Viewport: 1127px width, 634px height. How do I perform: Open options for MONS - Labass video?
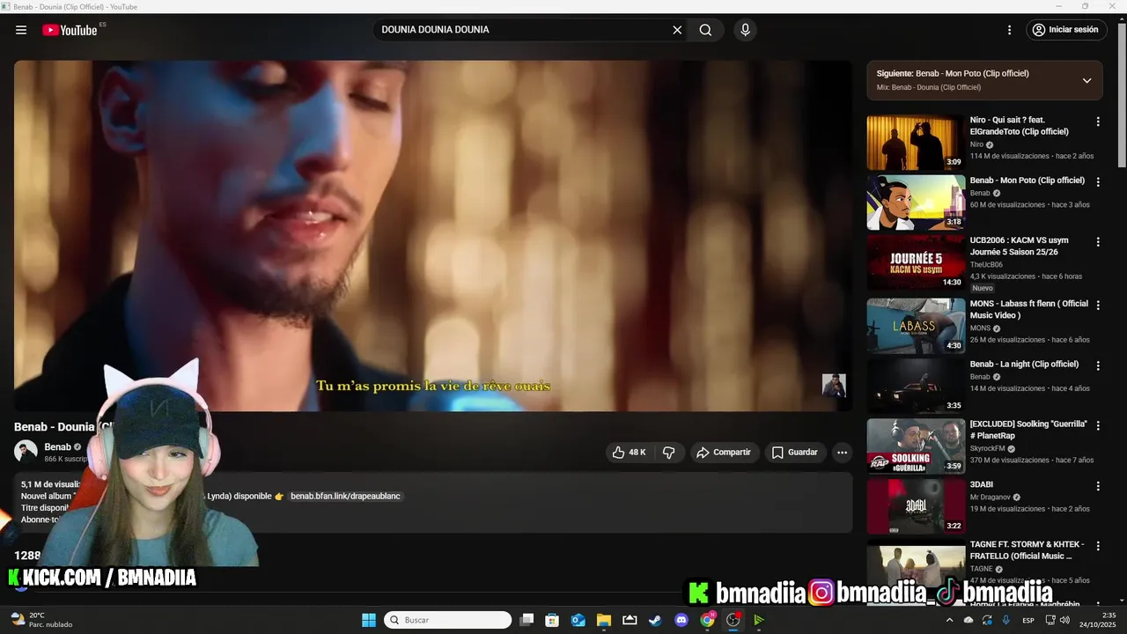click(x=1098, y=305)
